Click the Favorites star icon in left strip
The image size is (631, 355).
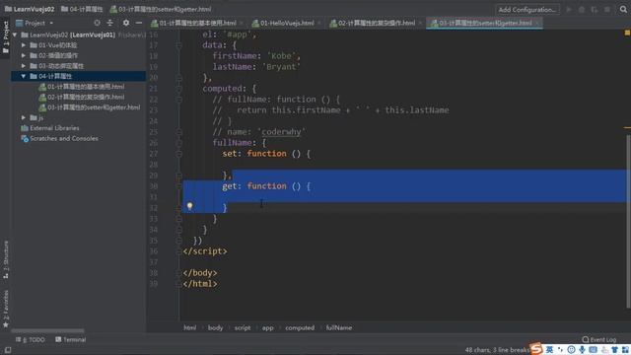(x=6, y=324)
